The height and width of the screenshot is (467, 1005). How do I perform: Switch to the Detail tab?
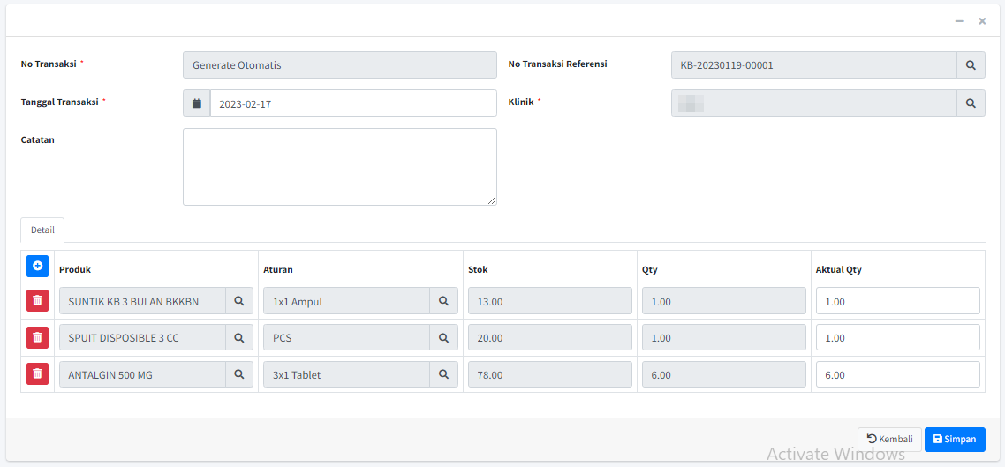(42, 230)
